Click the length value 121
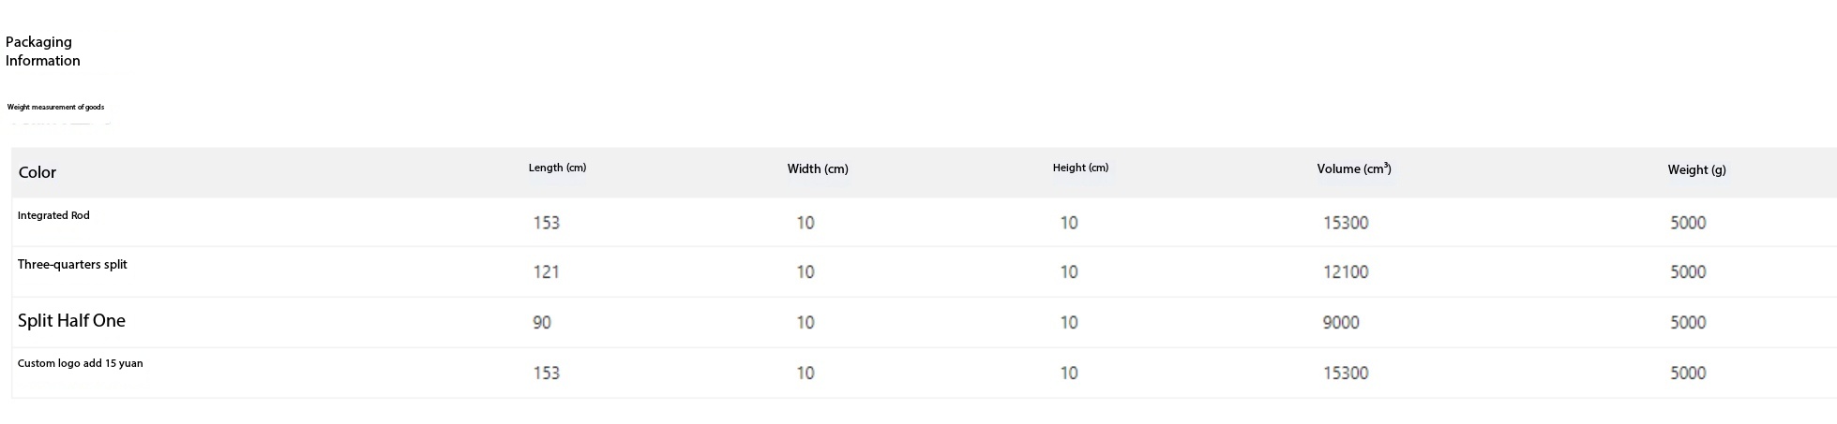This screenshot has height=424, width=1837. (546, 272)
